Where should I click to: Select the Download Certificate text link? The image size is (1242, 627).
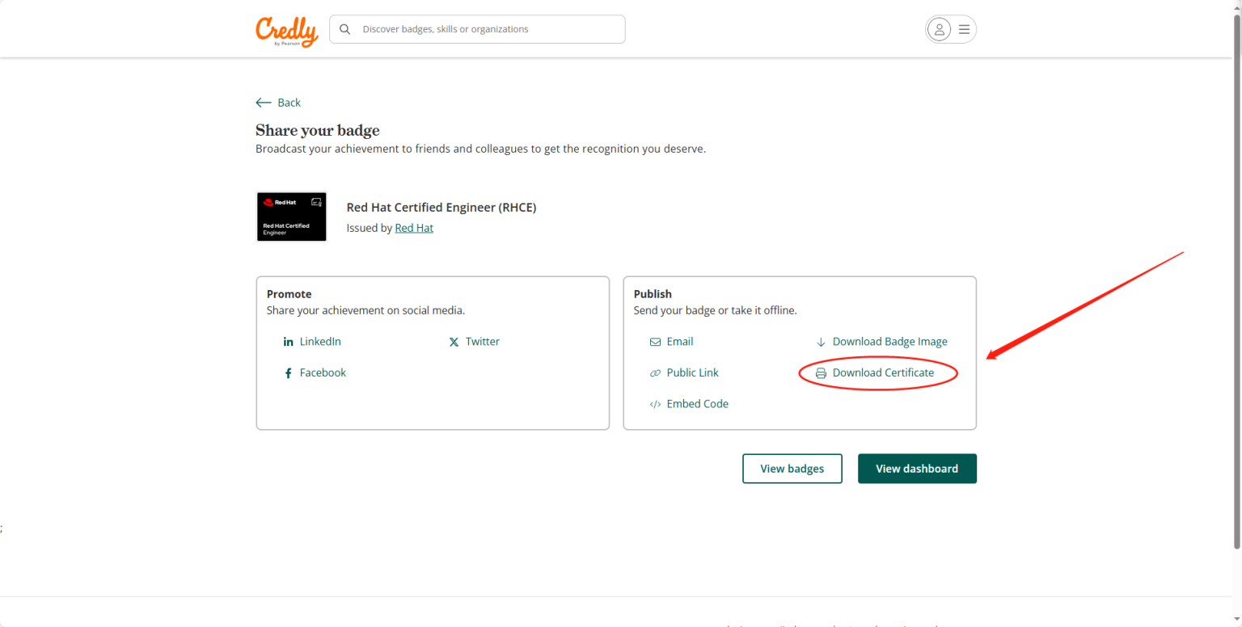[x=883, y=372]
